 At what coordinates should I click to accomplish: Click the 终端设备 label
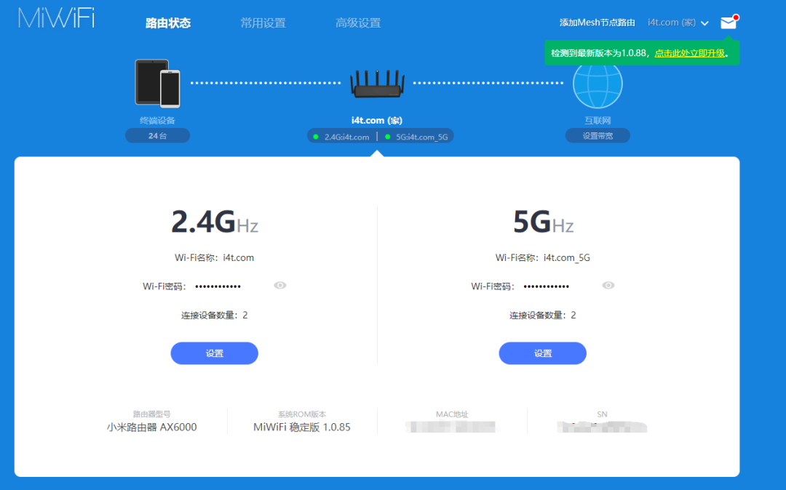coord(157,121)
